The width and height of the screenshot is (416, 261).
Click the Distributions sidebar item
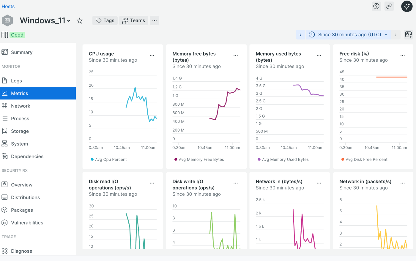38,197
